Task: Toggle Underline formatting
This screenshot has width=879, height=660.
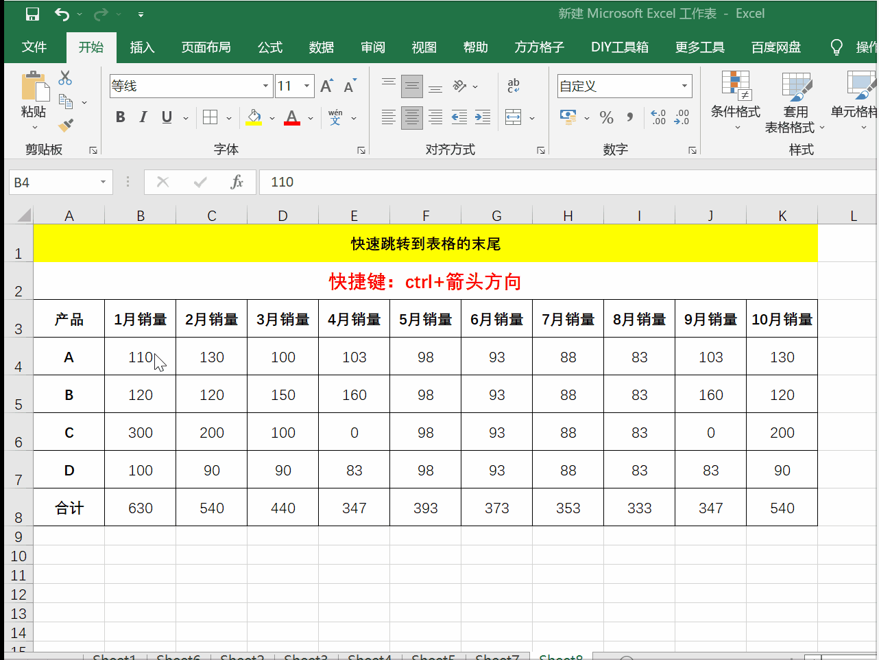Action: [x=167, y=117]
